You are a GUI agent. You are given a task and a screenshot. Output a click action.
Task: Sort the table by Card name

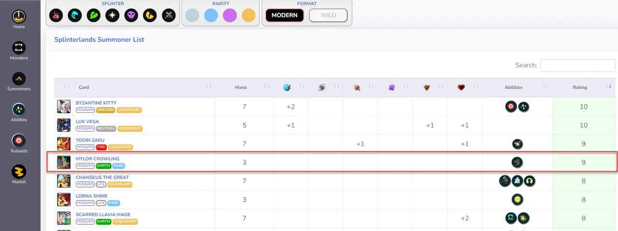coord(144,87)
